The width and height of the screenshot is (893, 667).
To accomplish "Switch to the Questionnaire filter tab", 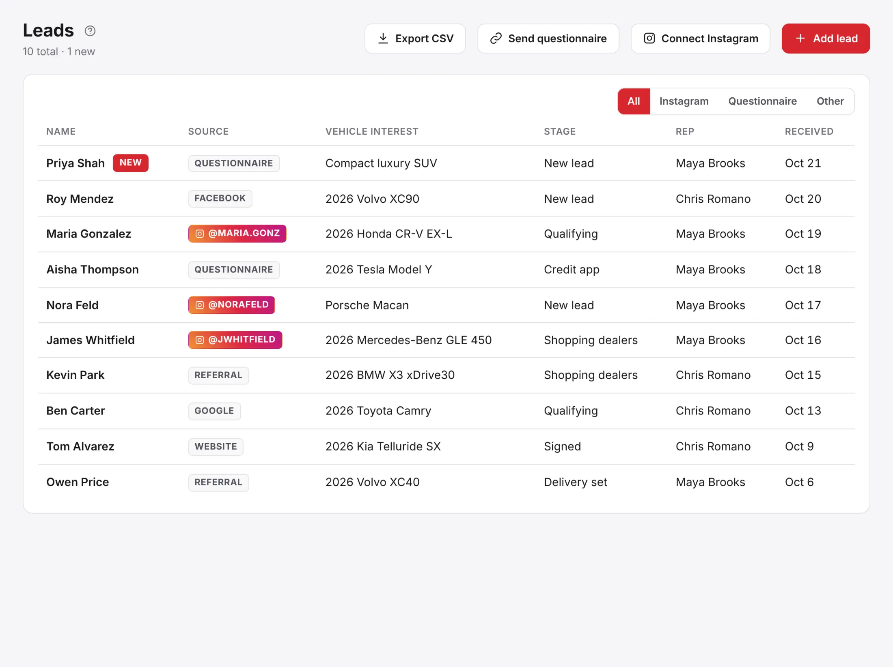I will point(762,101).
